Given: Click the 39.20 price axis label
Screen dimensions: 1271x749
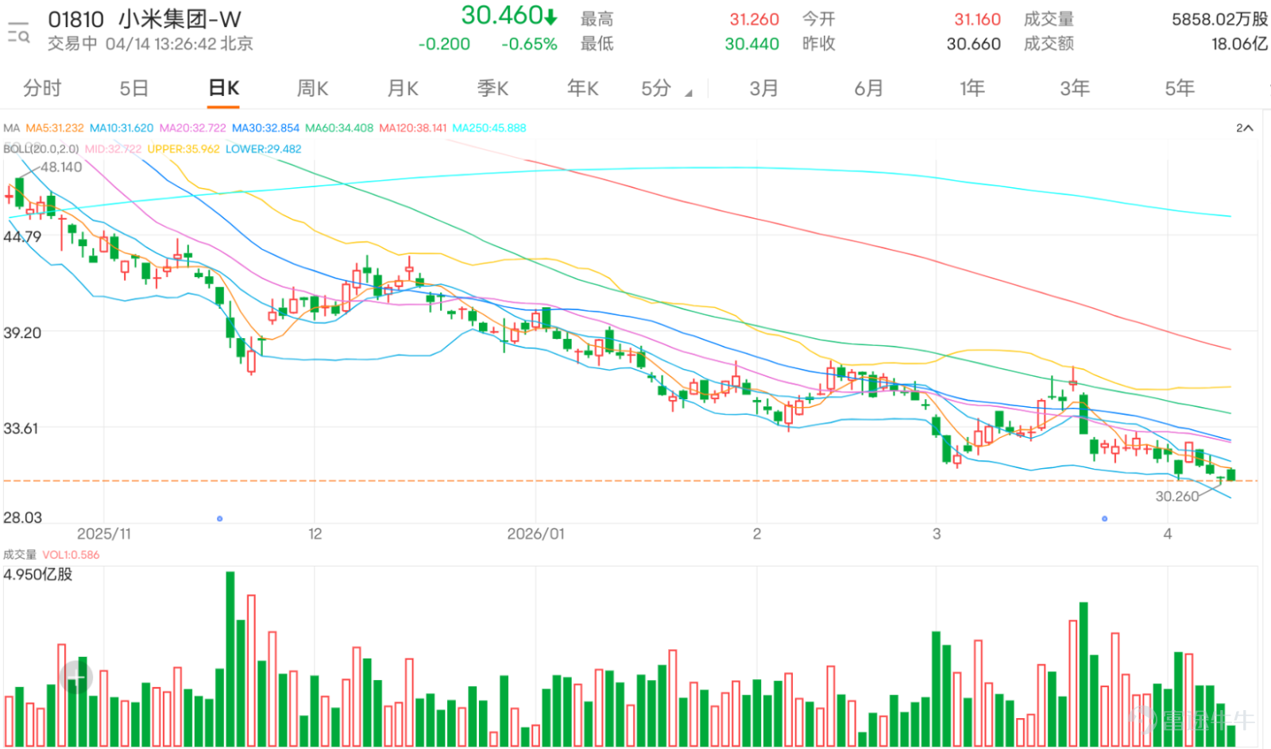Looking at the screenshot, I should (x=22, y=332).
